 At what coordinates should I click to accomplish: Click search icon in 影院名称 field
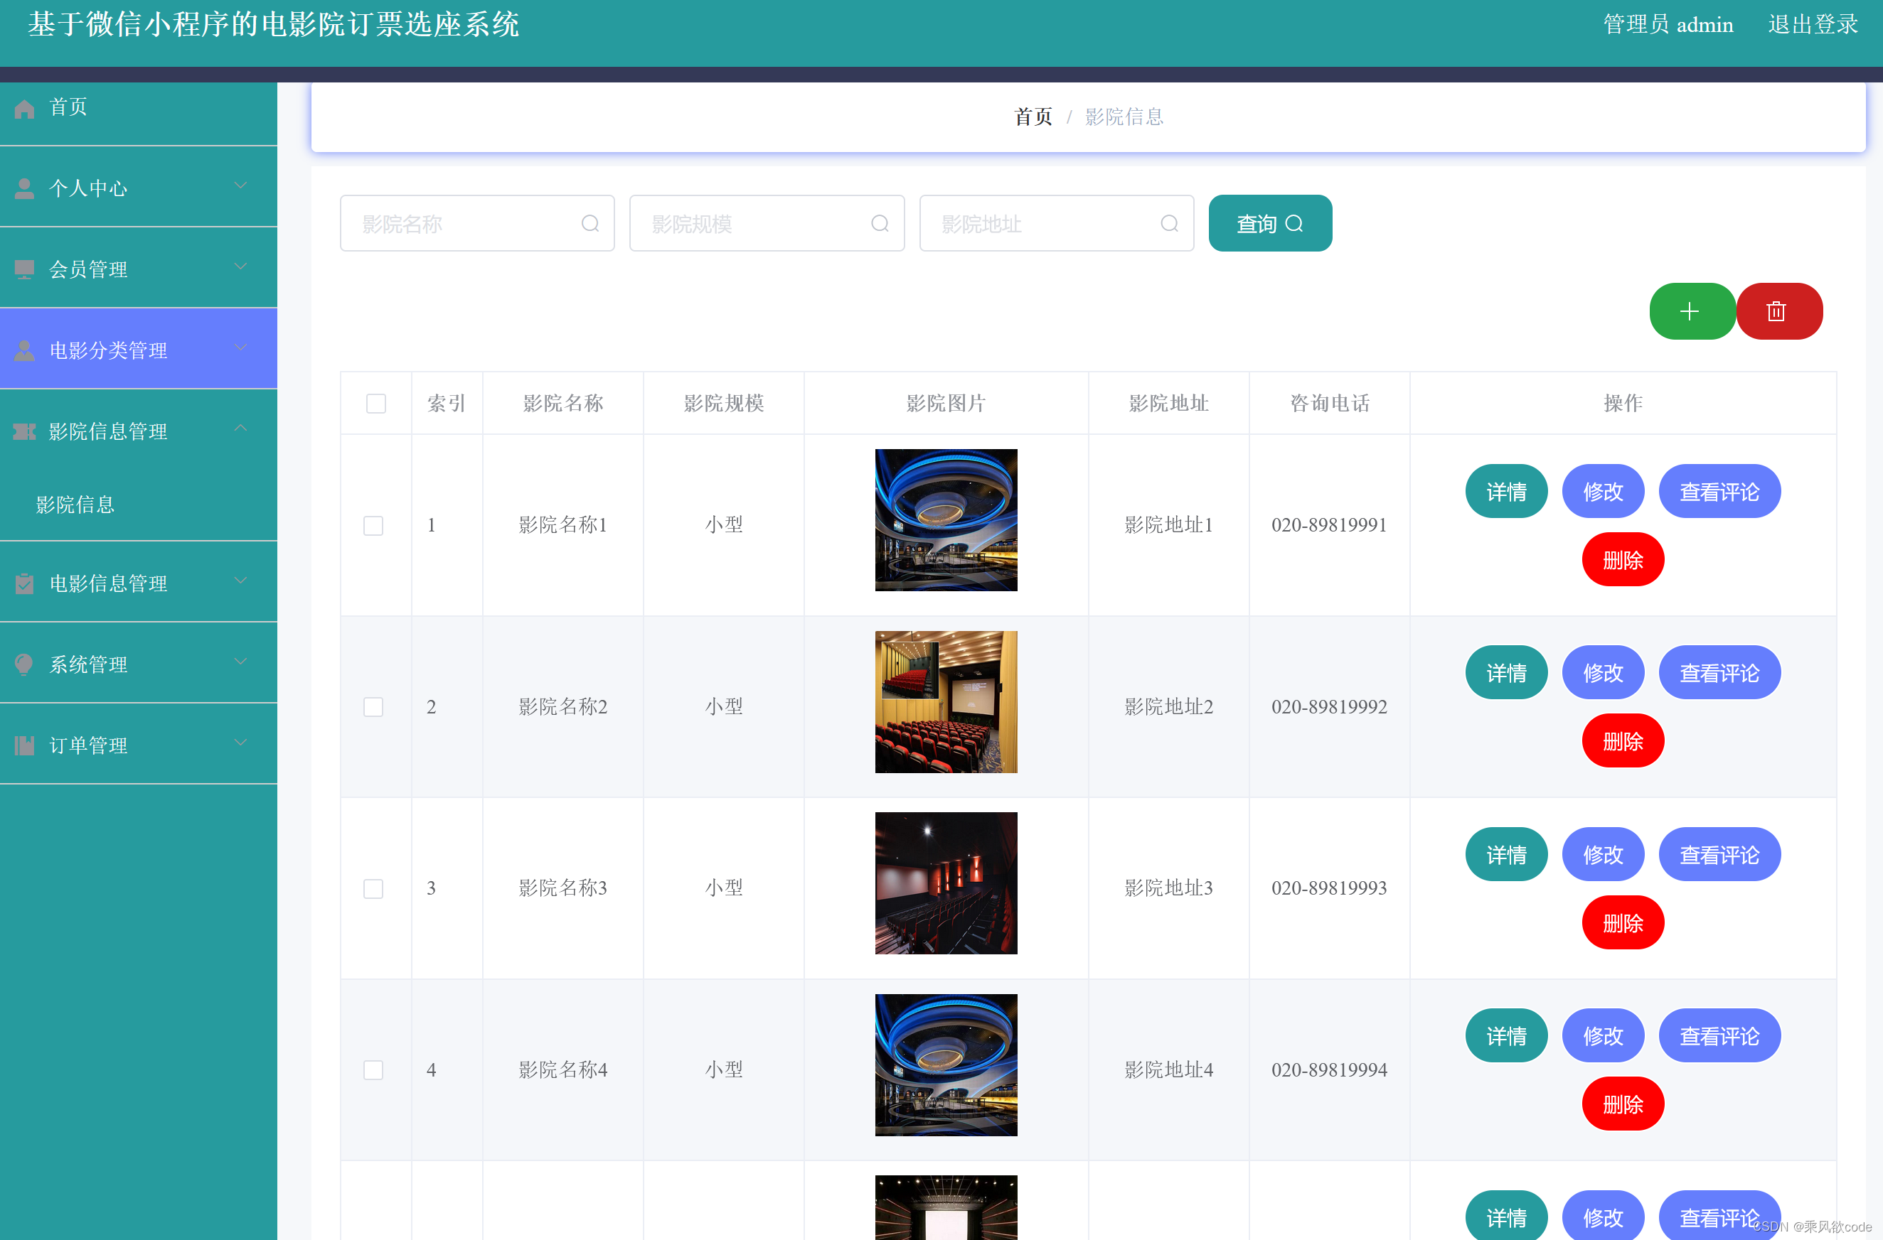click(x=590, y=224)
